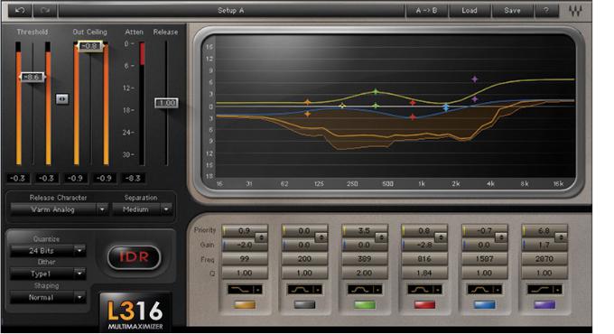The width and height of the screenshot is (614, 334).
Task: Open the Dither Type1 dropdown
Action: pos(48,274)
